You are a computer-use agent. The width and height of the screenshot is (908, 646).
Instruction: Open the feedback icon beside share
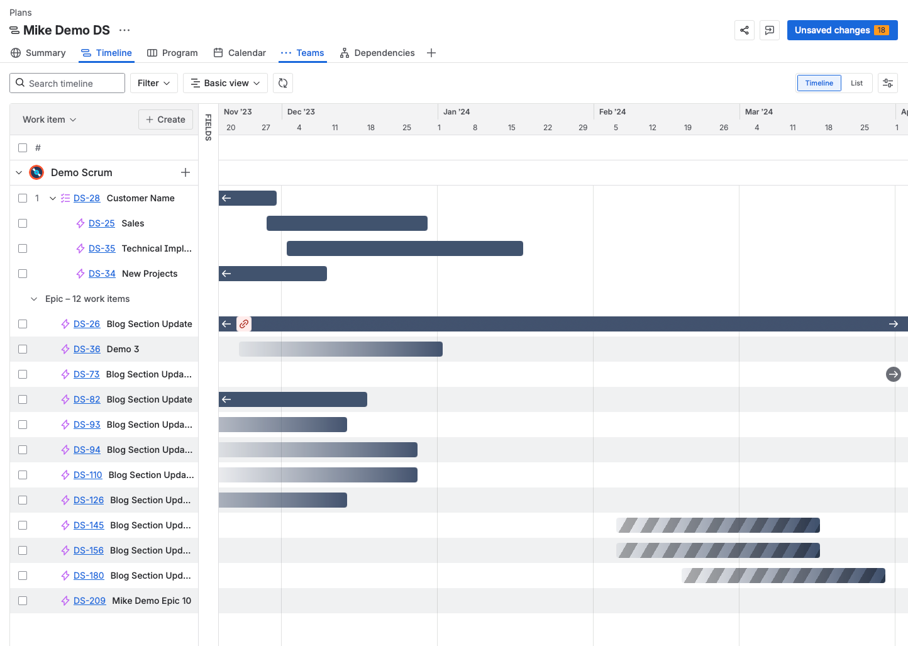769,30
